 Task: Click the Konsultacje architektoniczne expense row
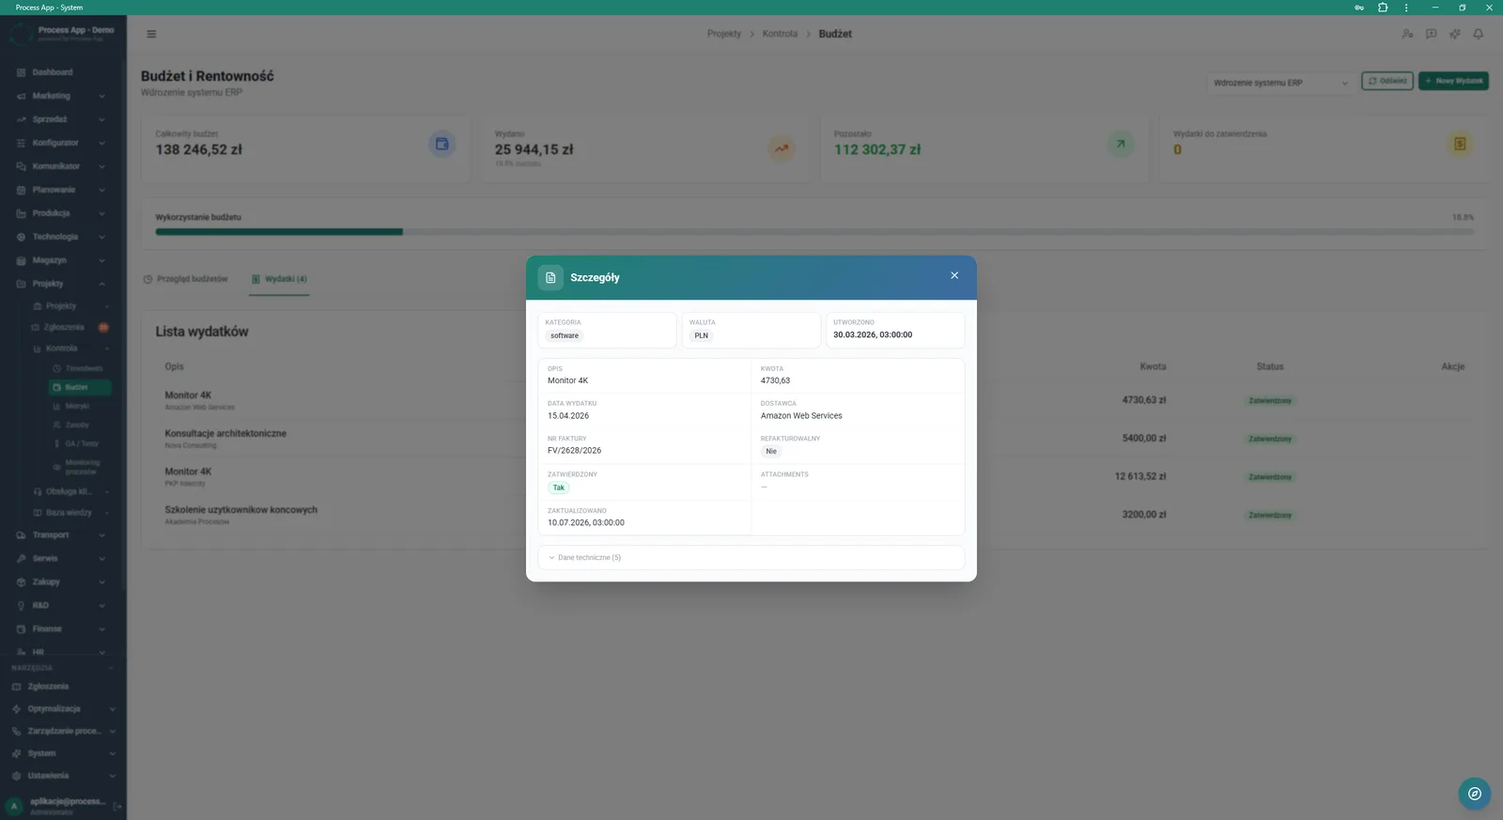pyautogui.click(x=813, y=438)
